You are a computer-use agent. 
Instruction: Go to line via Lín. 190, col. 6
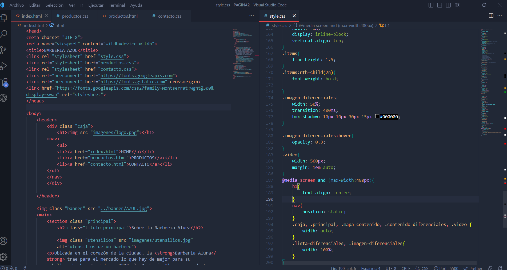343,268
